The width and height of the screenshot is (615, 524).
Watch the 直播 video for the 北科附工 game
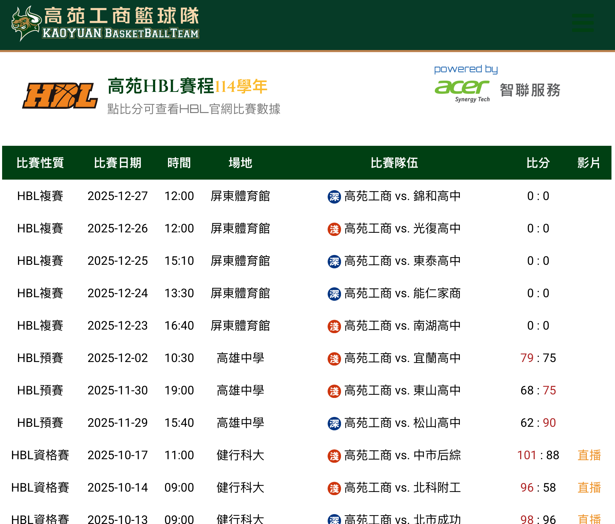[589, 488]
